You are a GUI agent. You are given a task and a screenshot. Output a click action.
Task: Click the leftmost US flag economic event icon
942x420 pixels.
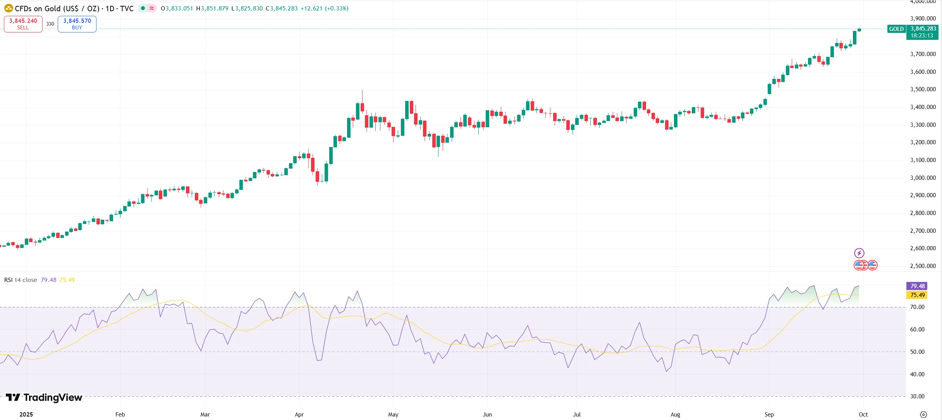tap(858, 265)
